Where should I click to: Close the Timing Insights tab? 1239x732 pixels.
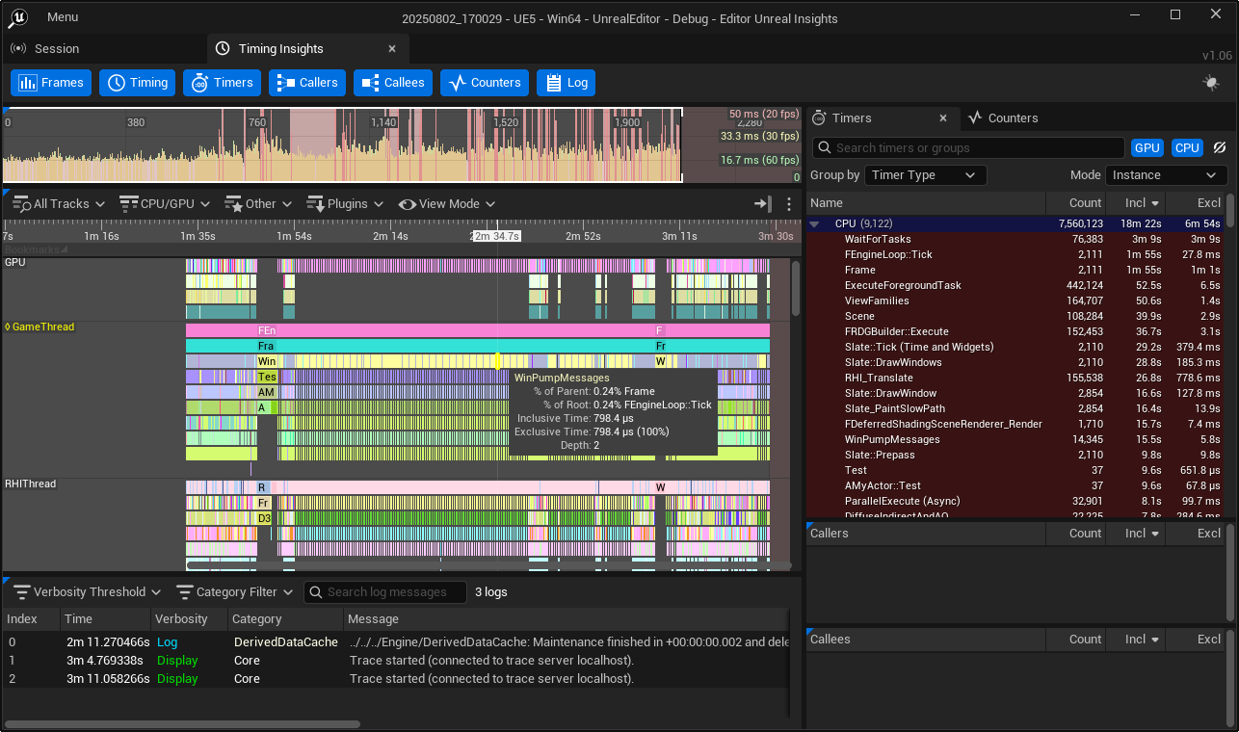(x=392, y=49)
